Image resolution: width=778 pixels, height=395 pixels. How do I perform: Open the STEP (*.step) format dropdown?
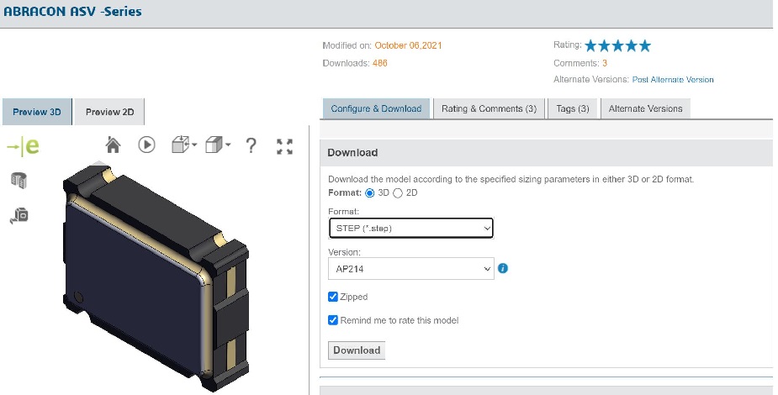click(410, 228)
